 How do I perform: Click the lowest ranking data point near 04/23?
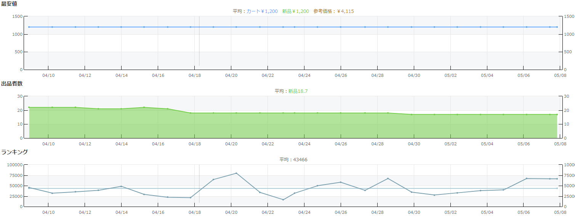coord(283,200)
